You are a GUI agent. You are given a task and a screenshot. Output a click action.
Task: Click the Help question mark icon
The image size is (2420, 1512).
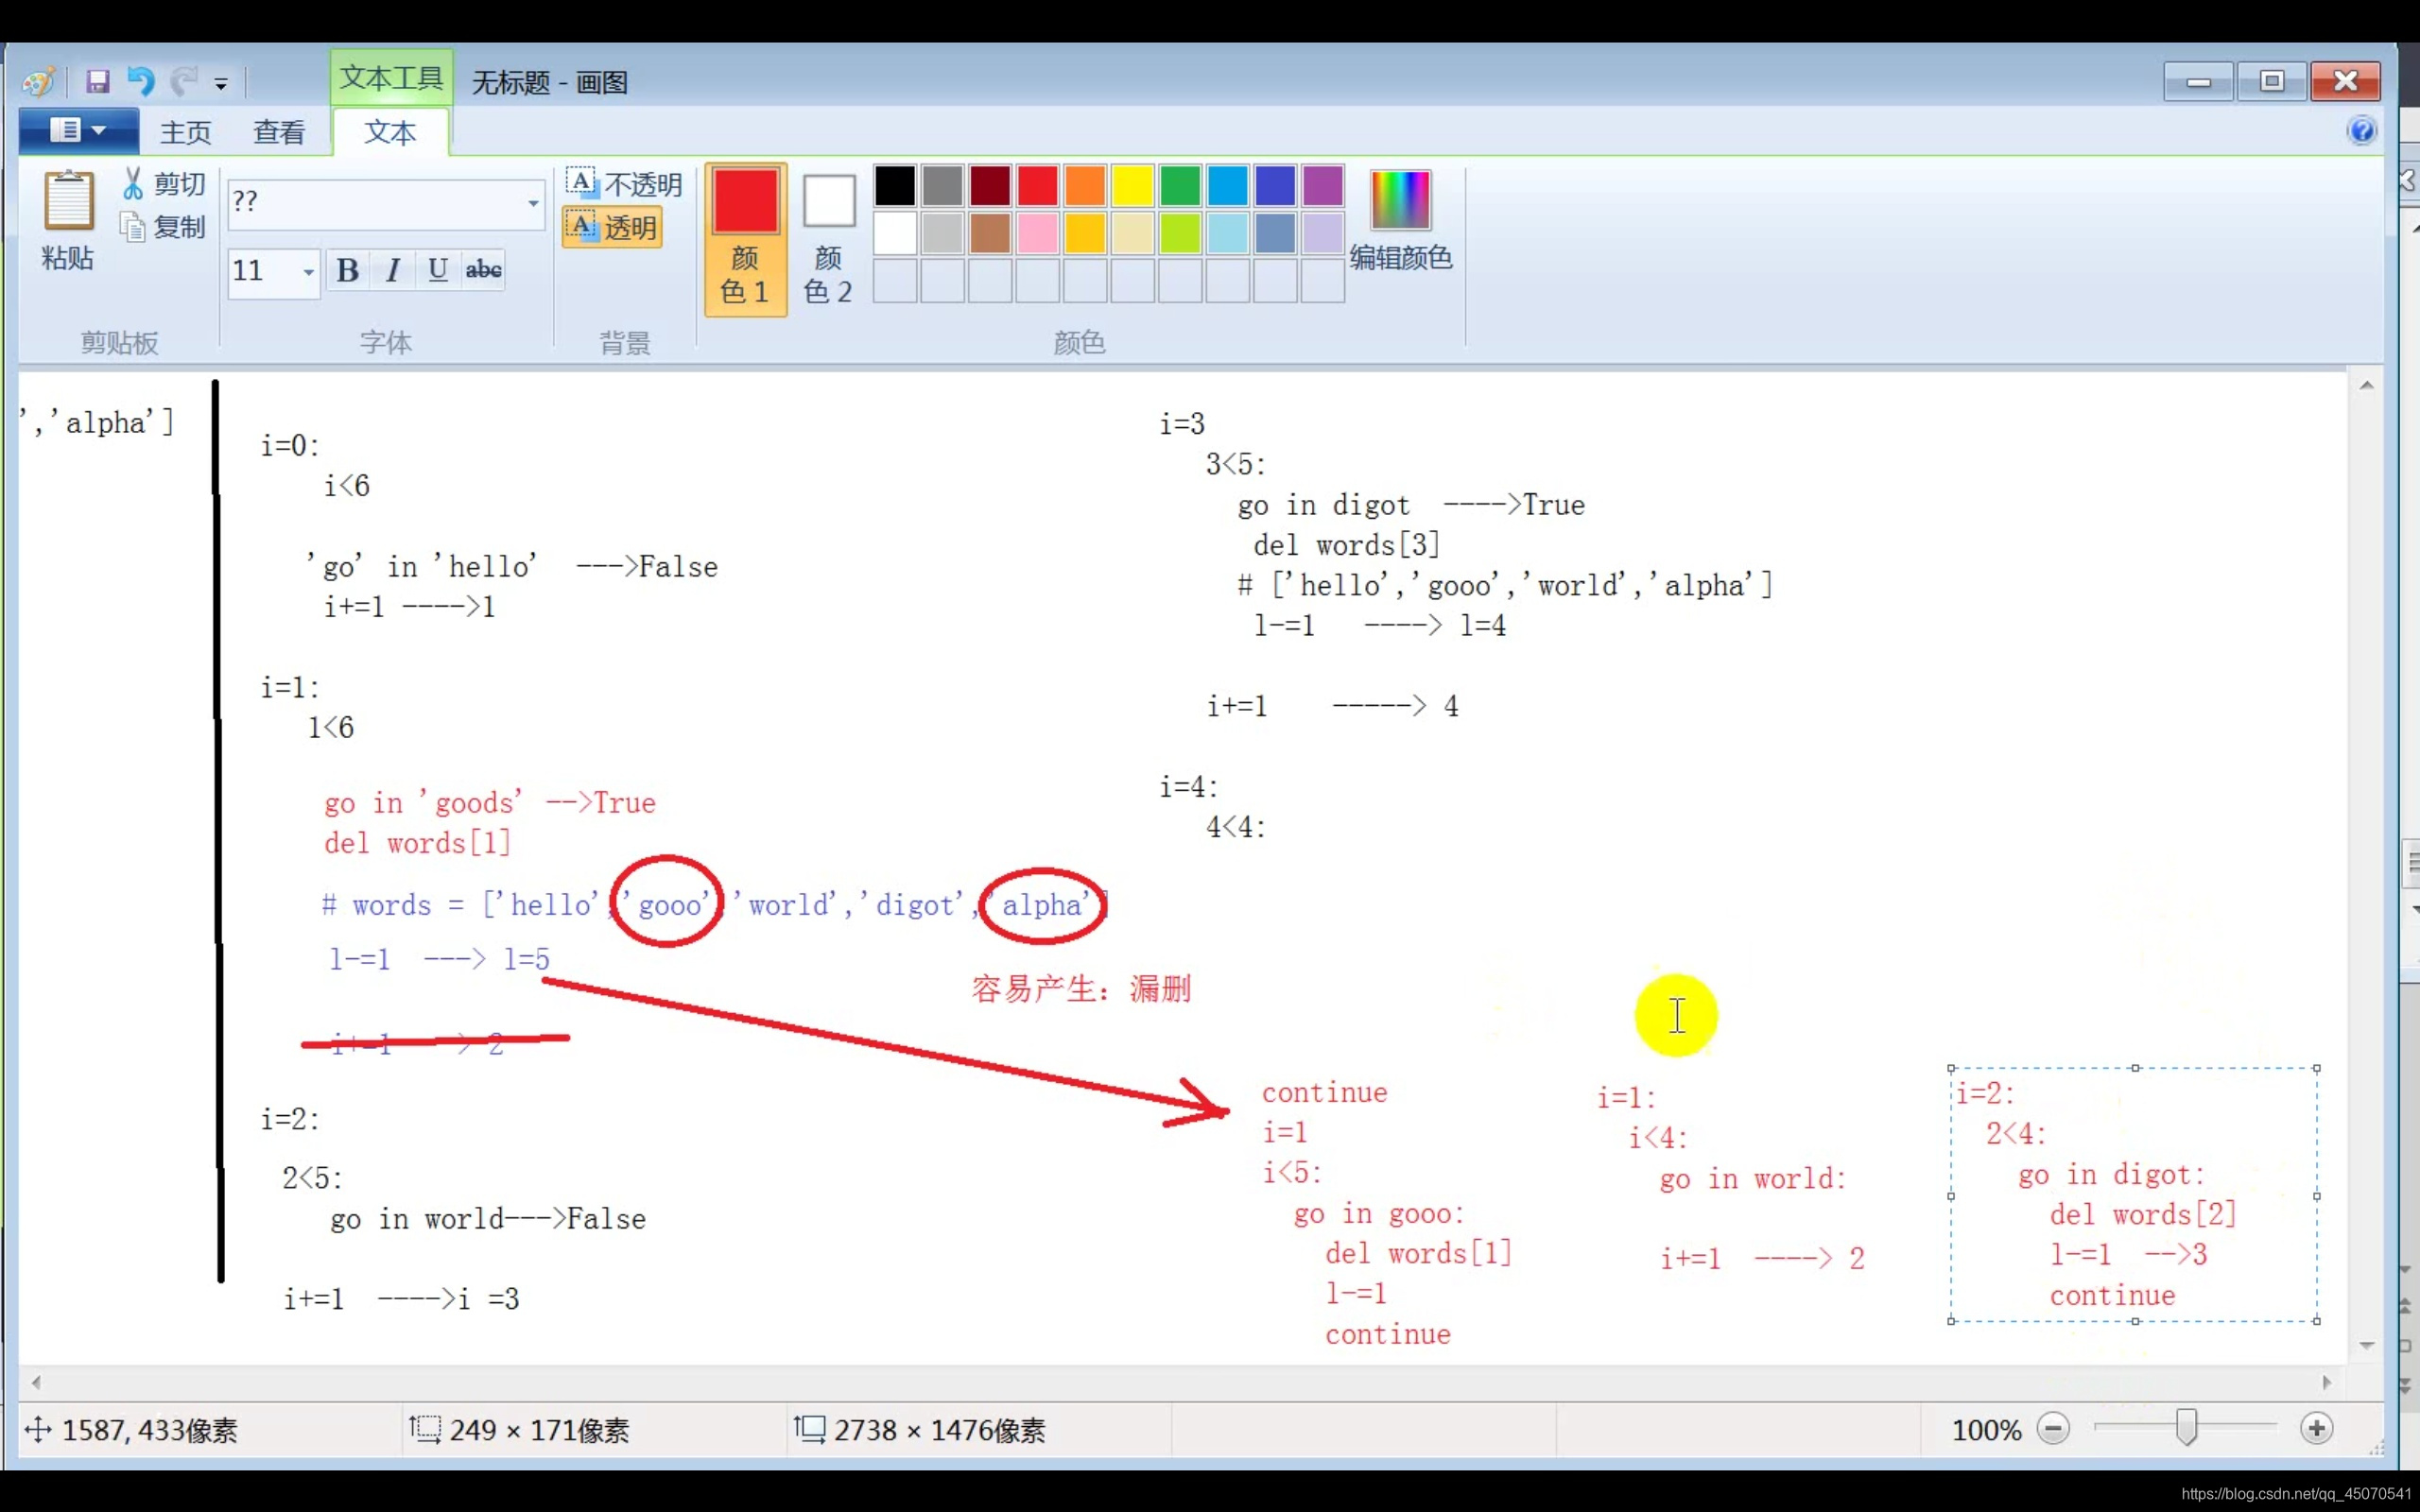(2361, 131)
